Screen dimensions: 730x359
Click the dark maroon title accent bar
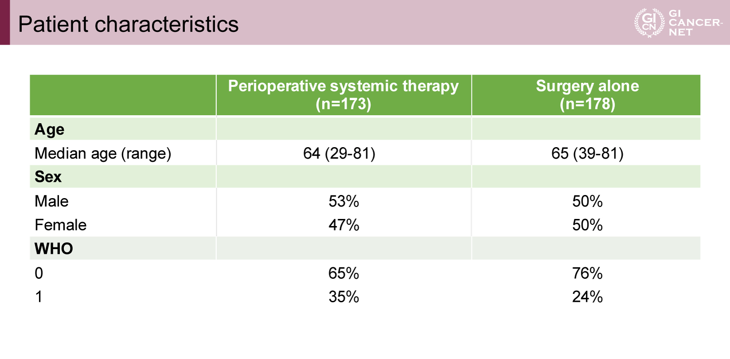point(5,22)
